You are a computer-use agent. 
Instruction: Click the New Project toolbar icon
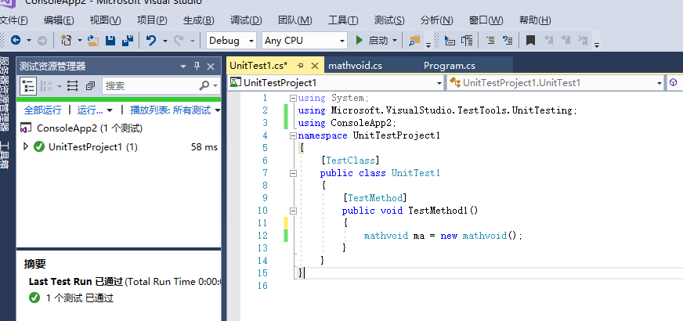click(x=67, y=41)
